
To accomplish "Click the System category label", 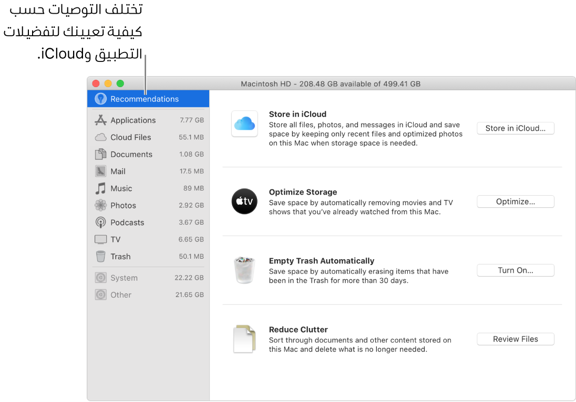I will 124,278.
